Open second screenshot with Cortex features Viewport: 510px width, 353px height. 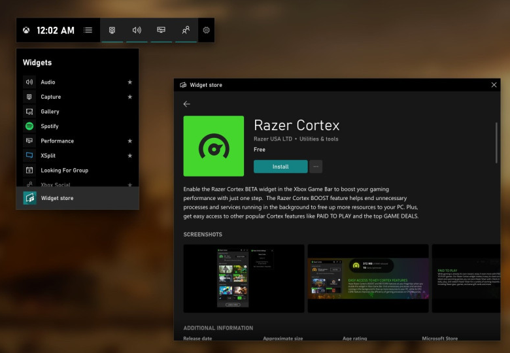coord(368,278)
